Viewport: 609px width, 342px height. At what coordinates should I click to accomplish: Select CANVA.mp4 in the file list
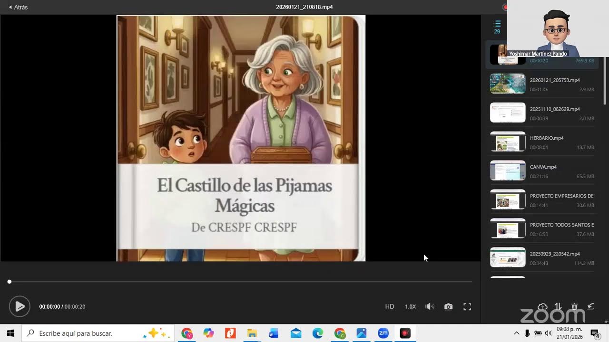click(542, 171)
